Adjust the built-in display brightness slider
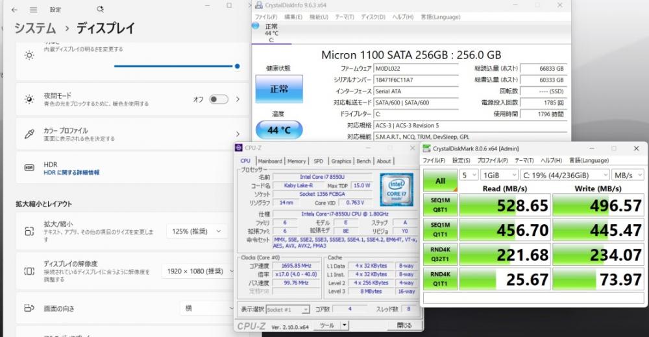 coord(177,66)
